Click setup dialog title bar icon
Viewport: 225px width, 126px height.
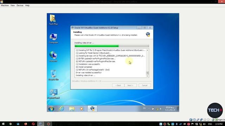pos(72,28)
